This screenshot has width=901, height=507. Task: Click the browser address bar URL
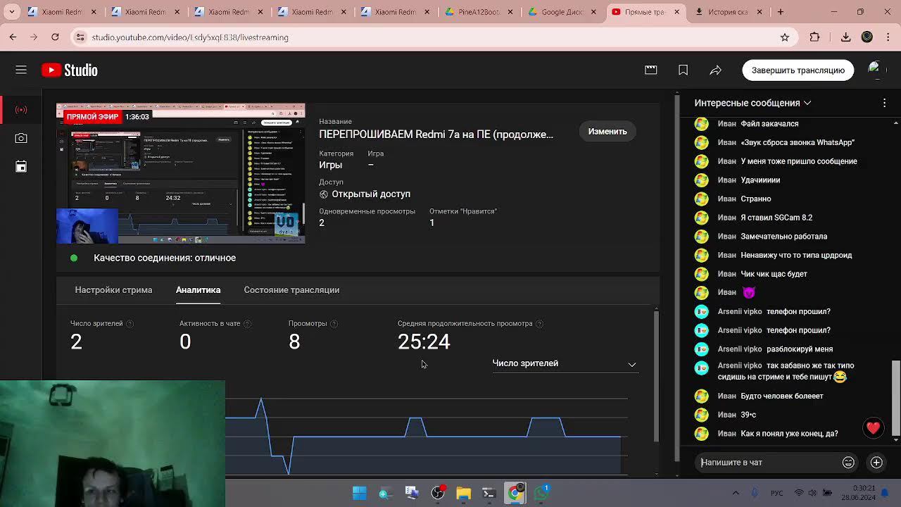(190, 37)
